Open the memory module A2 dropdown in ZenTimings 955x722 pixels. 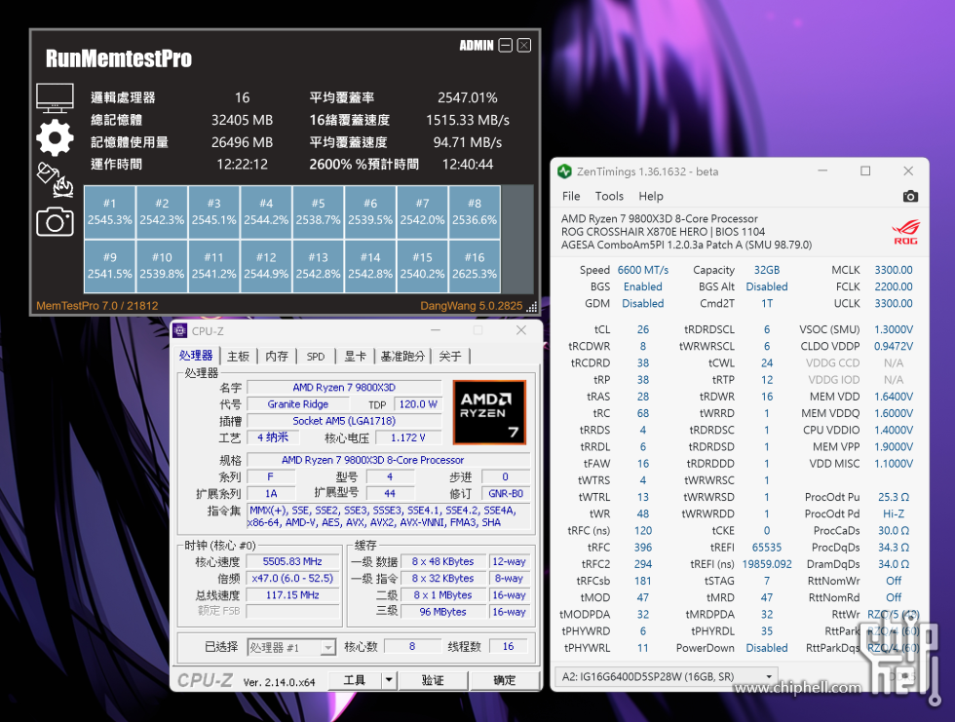[666, 676]
